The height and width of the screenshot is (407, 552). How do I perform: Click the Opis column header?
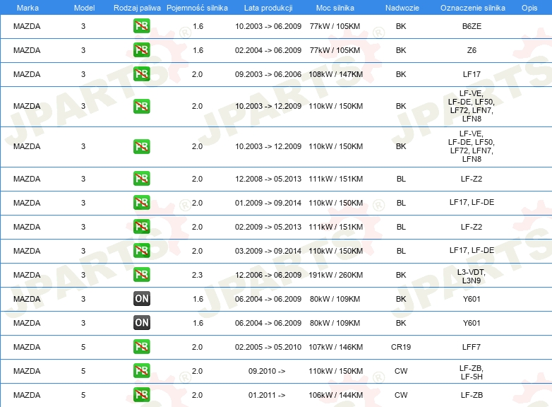click(529, 7)
